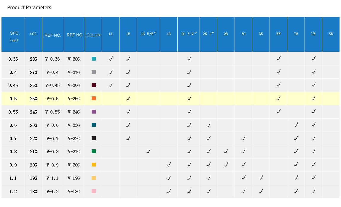Screen dimensions: 341x207
Task: Click the teal color swatch for 28G
Action: pos(94,59)
